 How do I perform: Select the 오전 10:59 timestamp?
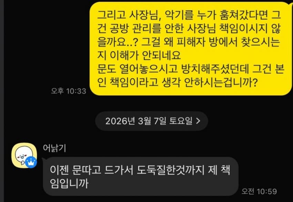[x=259, y=191]
